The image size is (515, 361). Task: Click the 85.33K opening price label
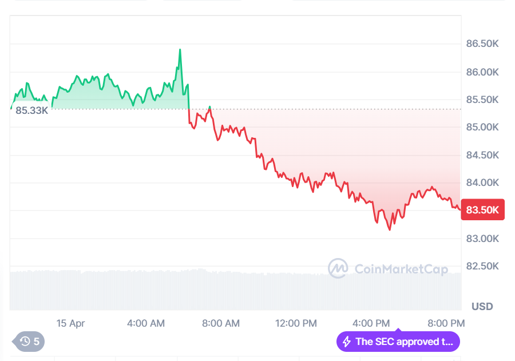pos(32,110)
